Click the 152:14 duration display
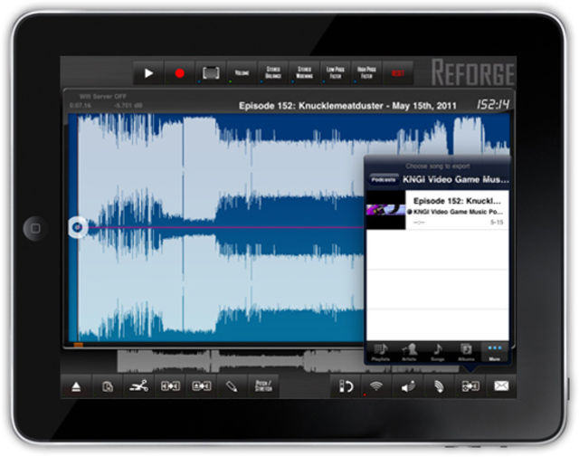 coord(493,105)
